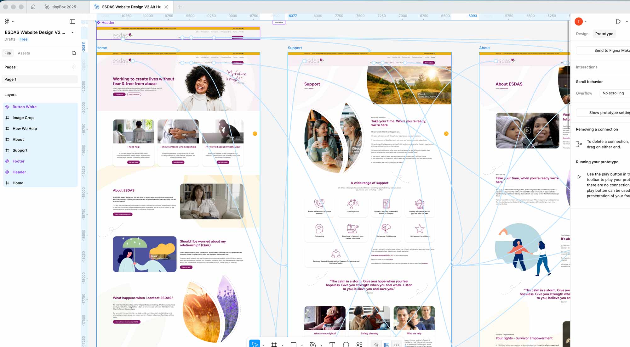Select Support frame label on canvas
The width and height of the screenshot is (630, 347).
coord(295,48)
